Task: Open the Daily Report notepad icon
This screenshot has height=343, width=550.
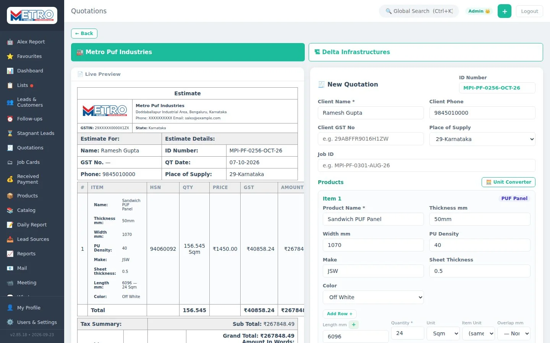Action: (x=10, y=225)
